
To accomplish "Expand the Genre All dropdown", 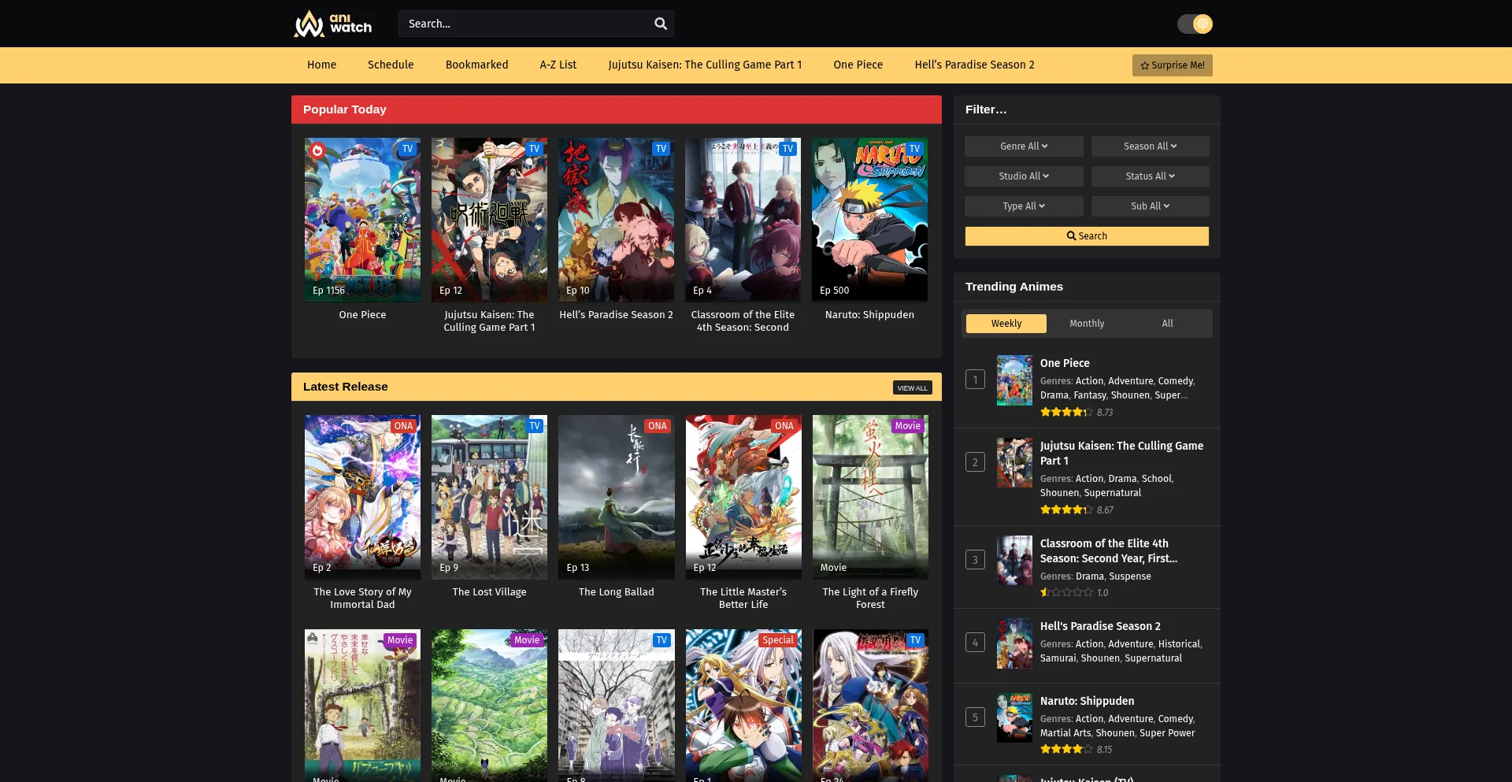I will (1024, 146).
